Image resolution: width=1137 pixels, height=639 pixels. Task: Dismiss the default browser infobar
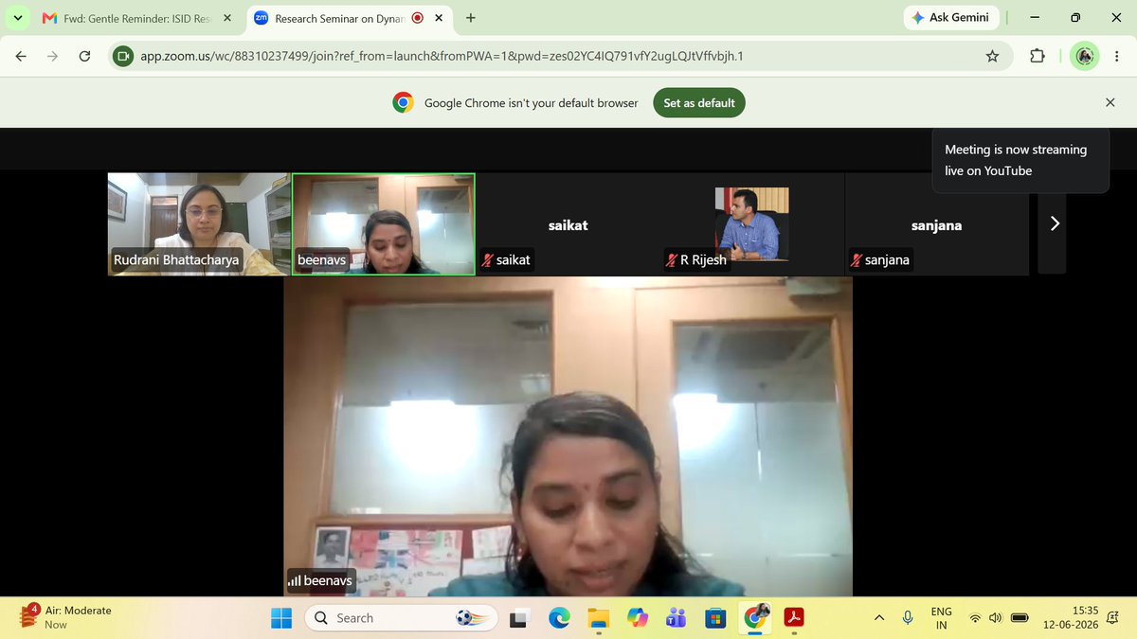1110,102
